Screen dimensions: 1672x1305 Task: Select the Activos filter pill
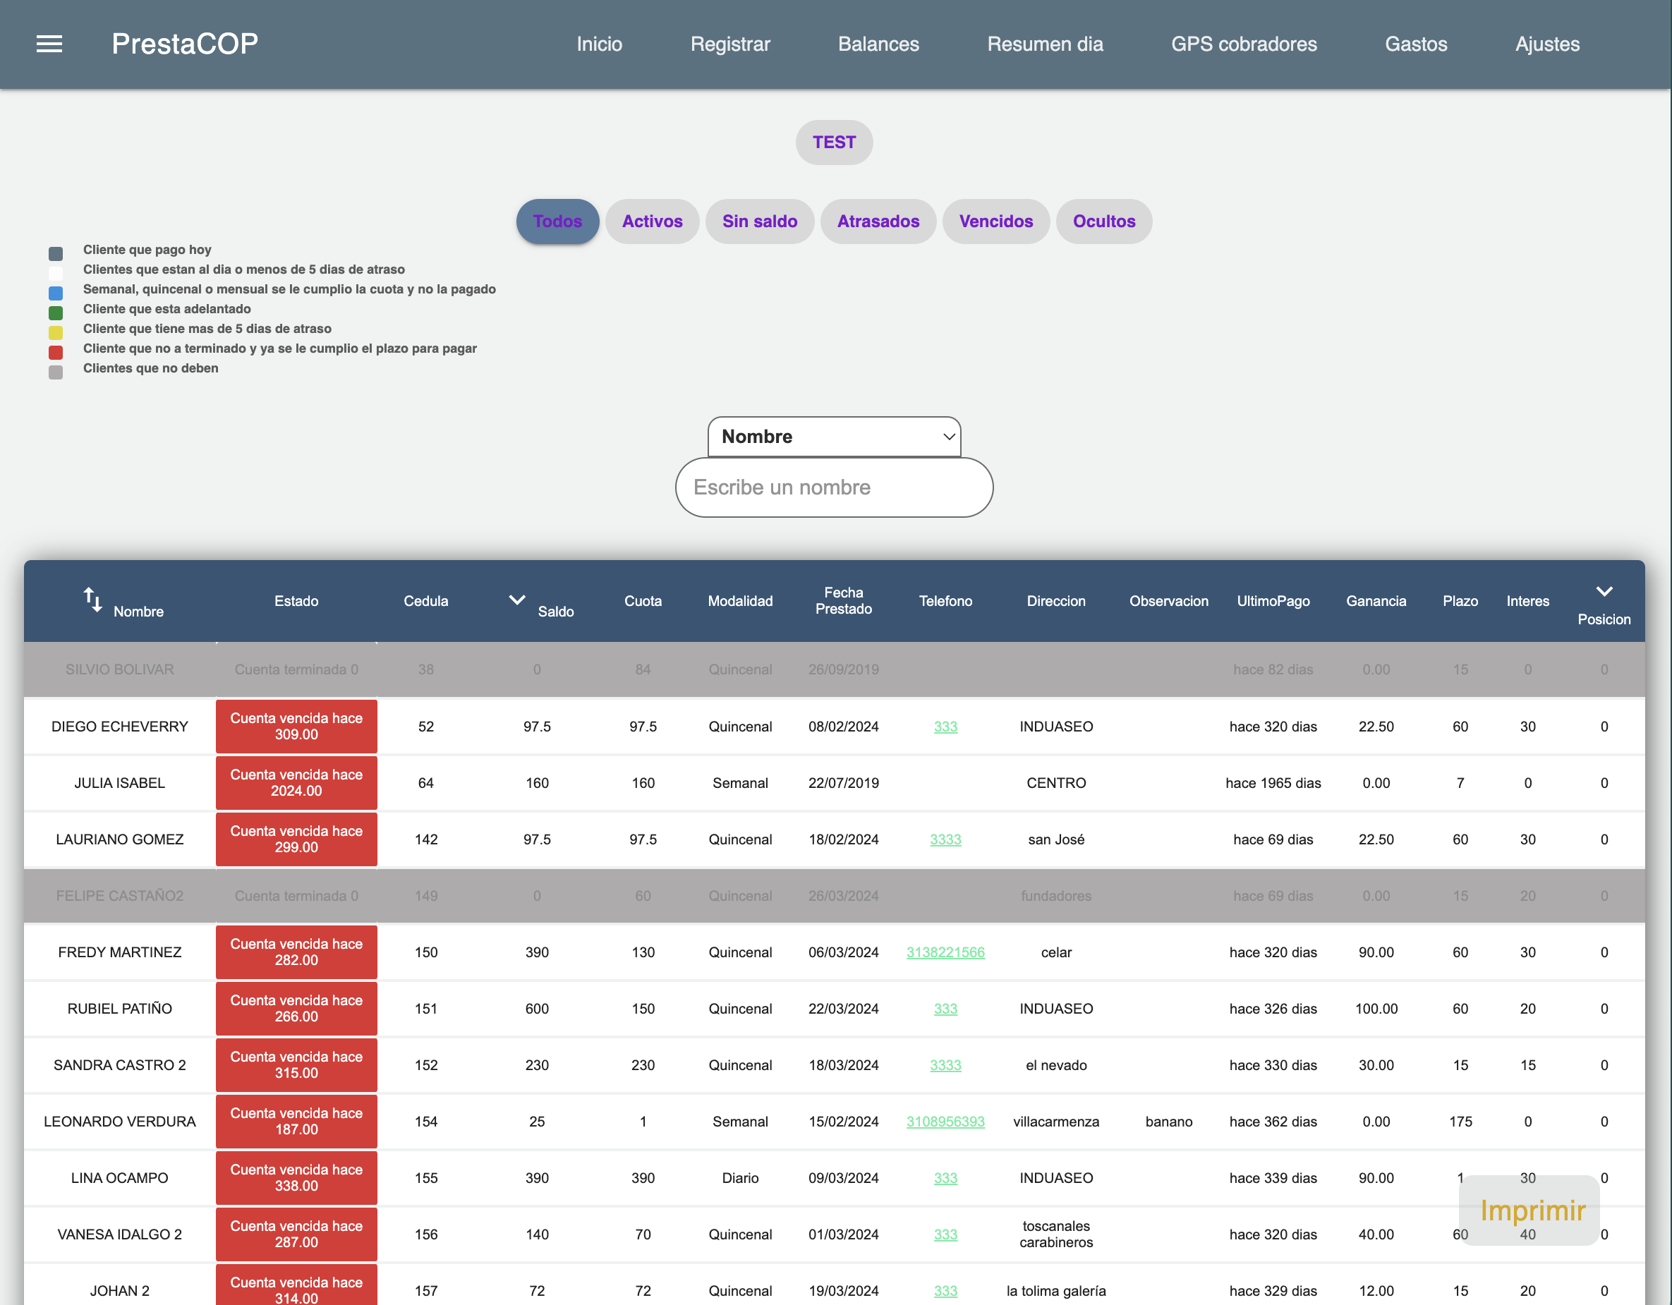point(651,221)
